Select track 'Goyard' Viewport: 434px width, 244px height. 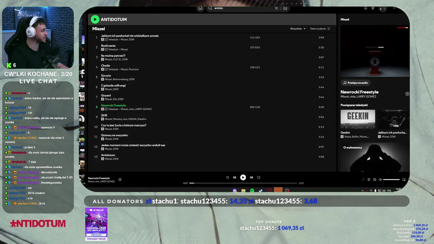tap(106, 96)
